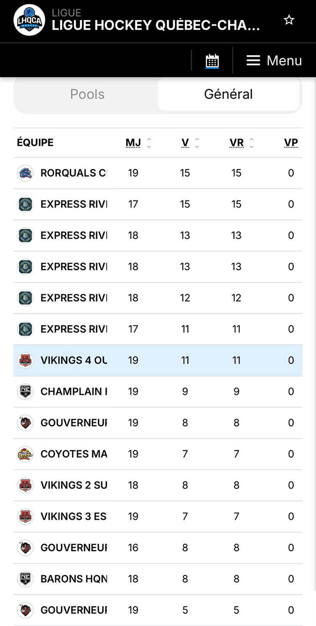Open the calendar schedule icon
Image resolution: width=316 pixels, height=626 pixels.
[x=212, y=61]
